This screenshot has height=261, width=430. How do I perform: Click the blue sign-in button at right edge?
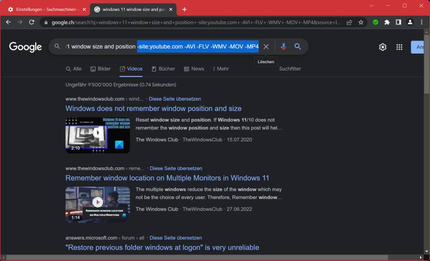point(418,47)
